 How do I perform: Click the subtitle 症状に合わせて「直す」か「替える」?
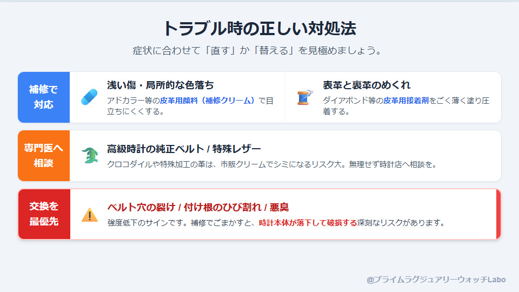click(x=215, y=51)
